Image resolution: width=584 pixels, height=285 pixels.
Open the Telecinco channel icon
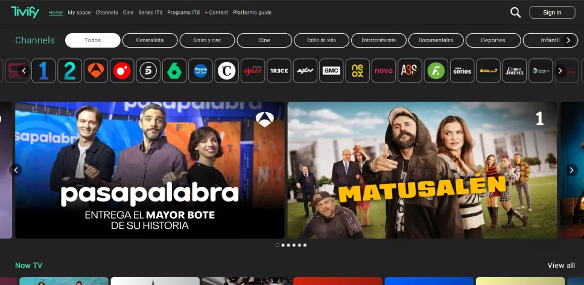click(148, 70)
